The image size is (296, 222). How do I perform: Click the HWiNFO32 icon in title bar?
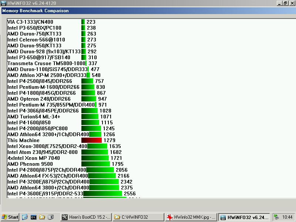pyautogui.click(x=3, y=3)
